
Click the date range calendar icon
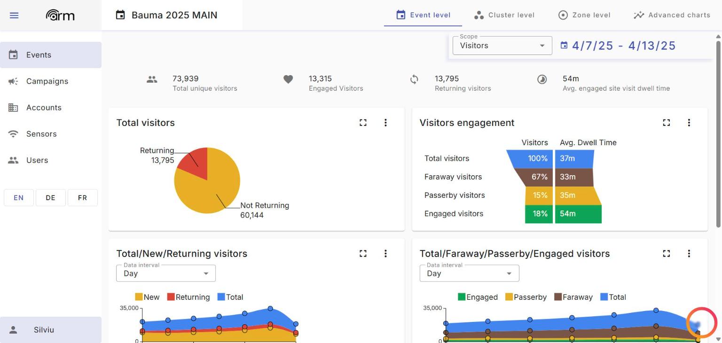(564, 46)
